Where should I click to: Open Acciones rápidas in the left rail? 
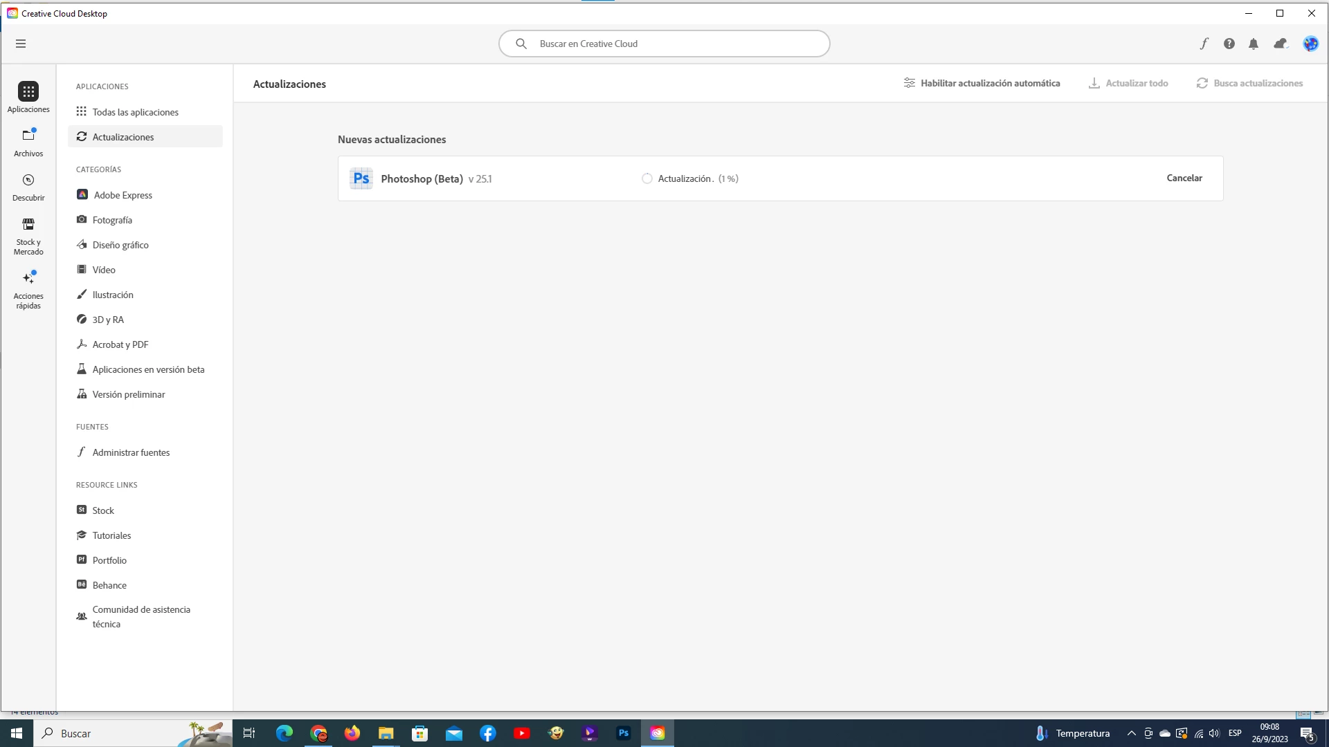click(28, 289)
